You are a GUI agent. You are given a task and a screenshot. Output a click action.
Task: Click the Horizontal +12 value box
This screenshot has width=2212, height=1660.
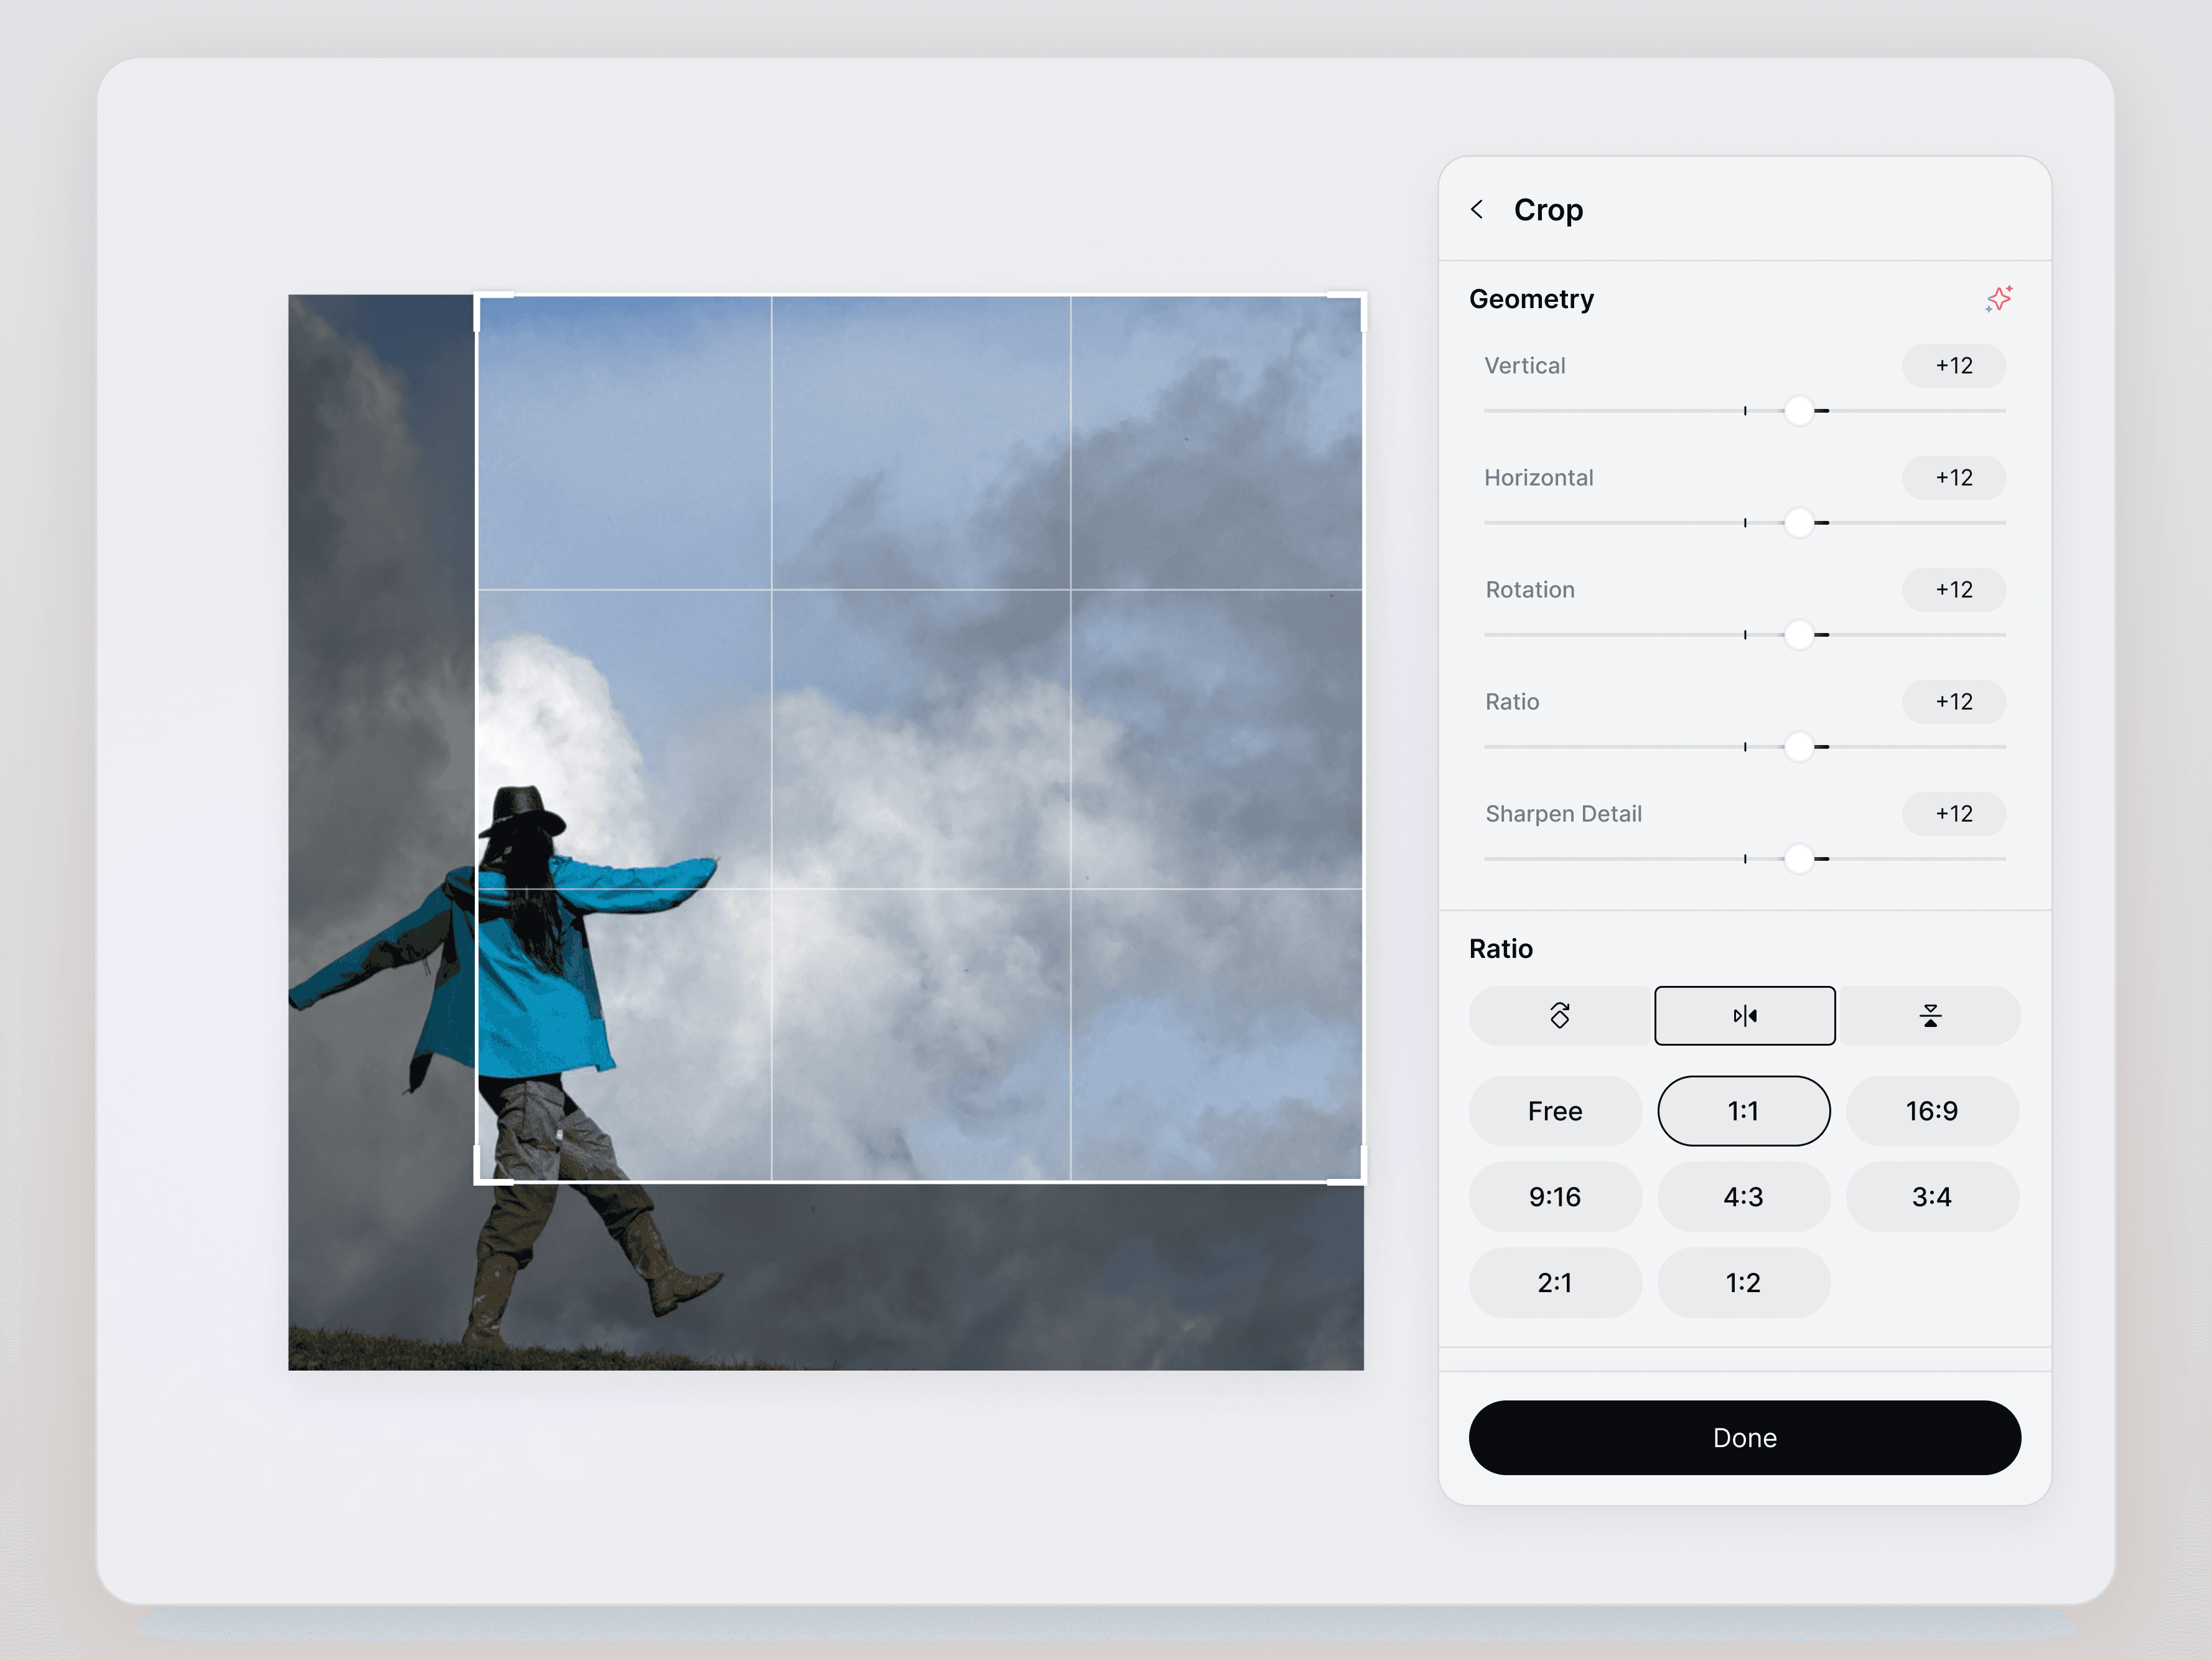tap(1953, 477)
